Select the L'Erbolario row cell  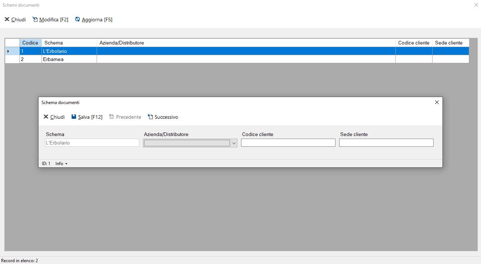coord(69,51)
